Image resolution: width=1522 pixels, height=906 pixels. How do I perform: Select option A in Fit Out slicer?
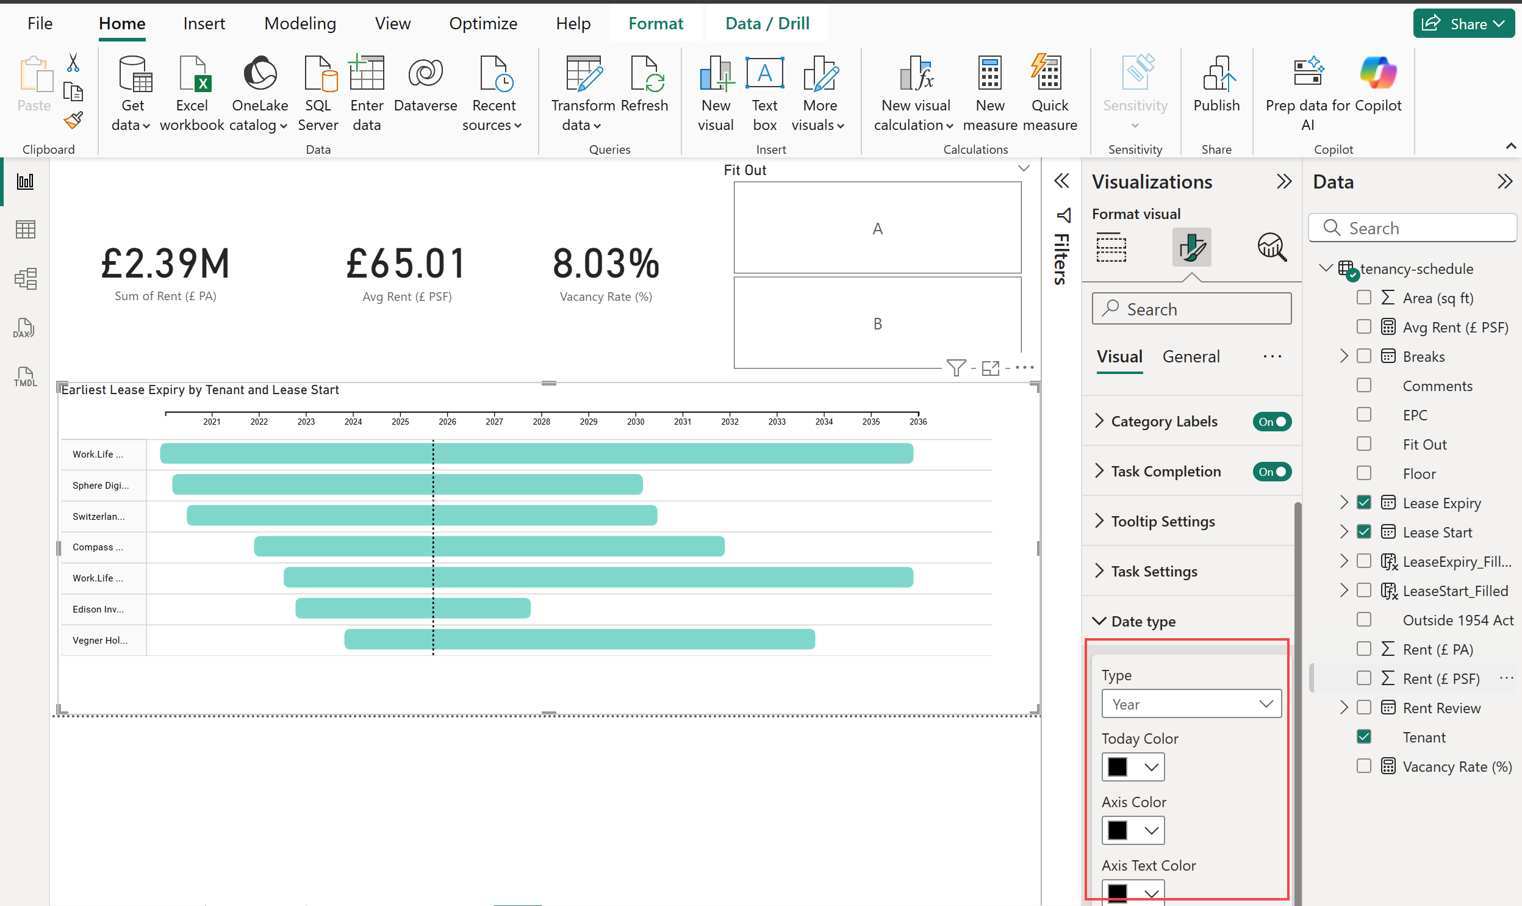click(x=877, y=228)
